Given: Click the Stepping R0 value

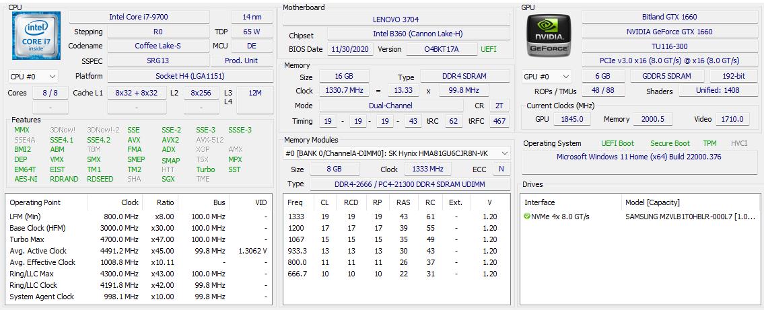Looking at the screenshot, I should (158, 32).
